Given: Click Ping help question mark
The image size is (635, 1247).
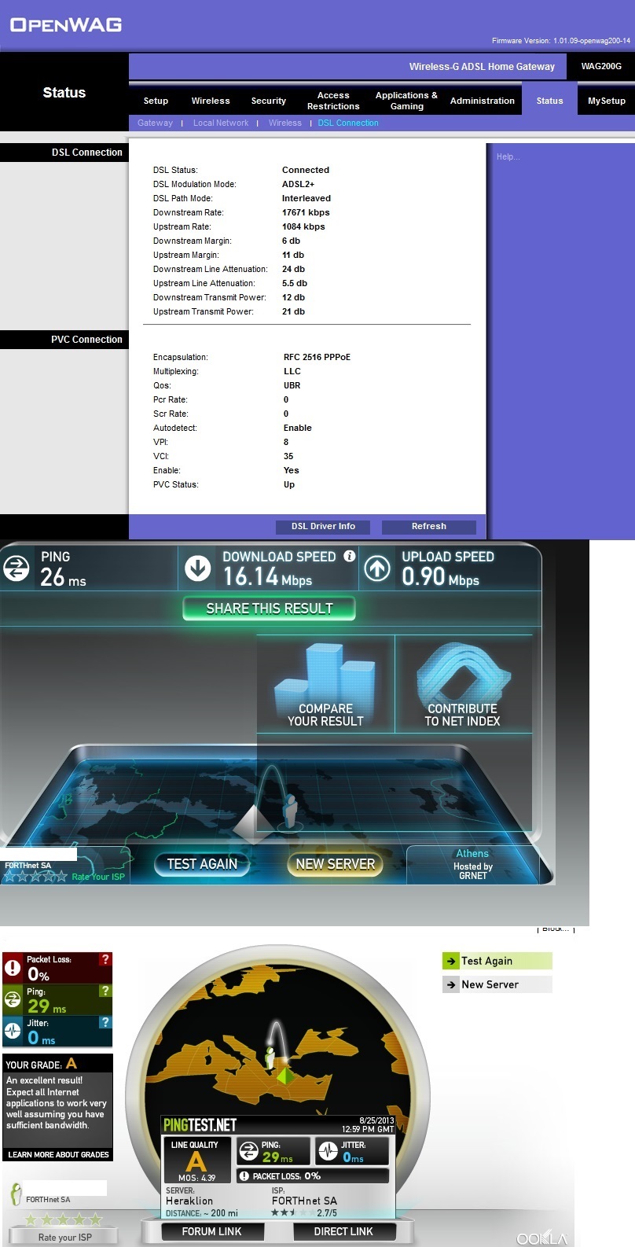Looking at the screenshot, I should [105, 991].
